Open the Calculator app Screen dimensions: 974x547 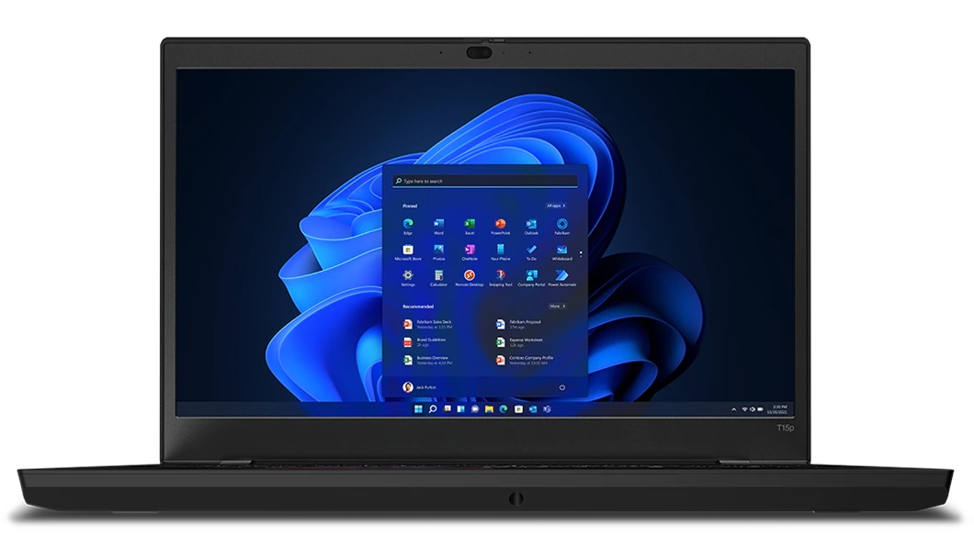pos(438,276)
